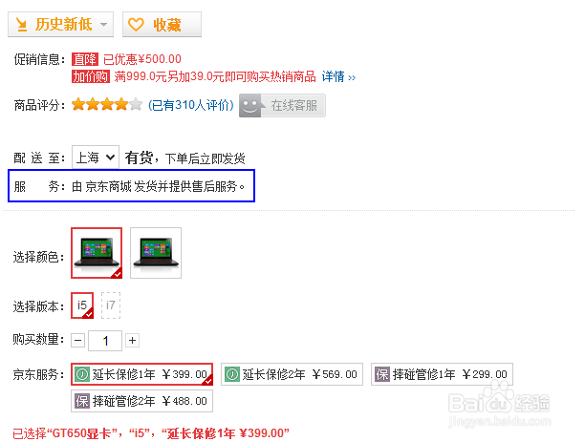Open the 已有310人评价 reviews link
This screenshot has height=442, width=585.
click(191, 105)
